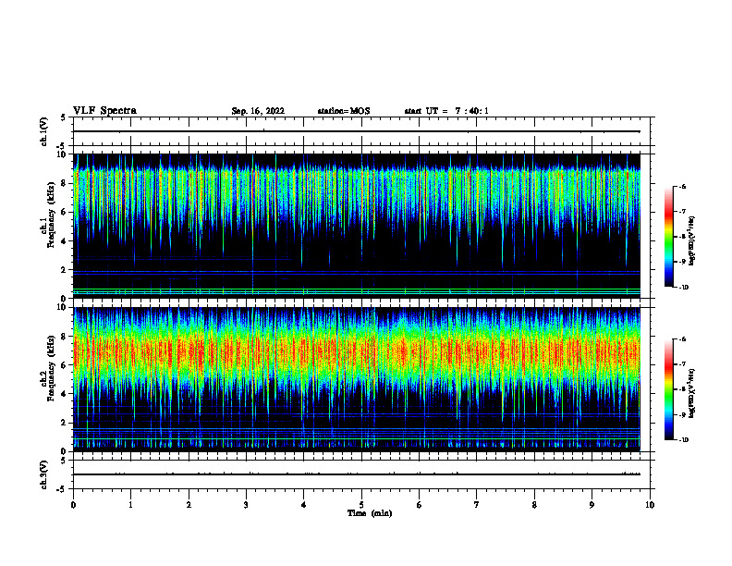The image size is (732, 566).
Task: Click the lower colorbar log(PSD) unit label
Action: pos(692,394)
